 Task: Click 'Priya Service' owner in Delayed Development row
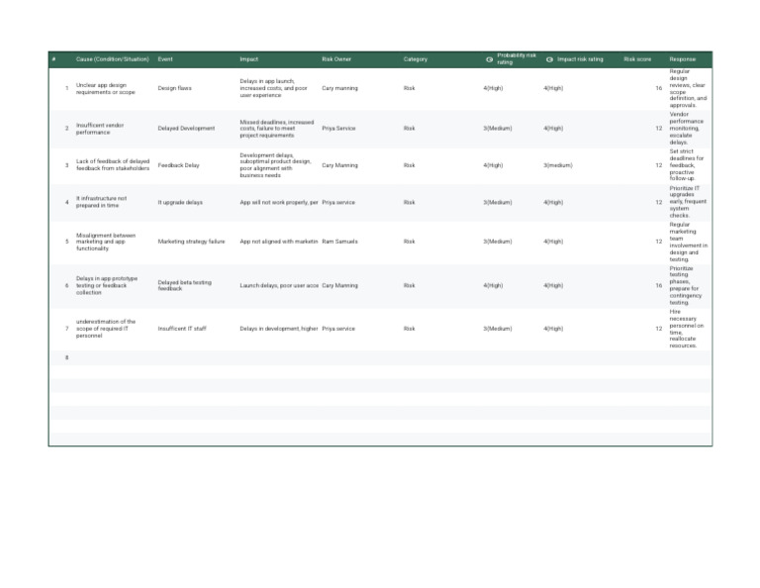click(338, 129)
